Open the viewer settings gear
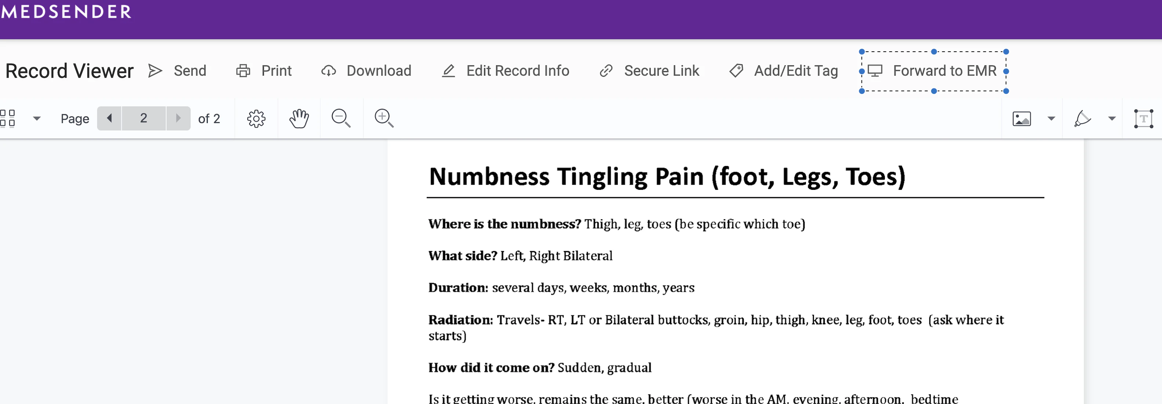This screenshot has width=1162, height=404. pos(256,118)
